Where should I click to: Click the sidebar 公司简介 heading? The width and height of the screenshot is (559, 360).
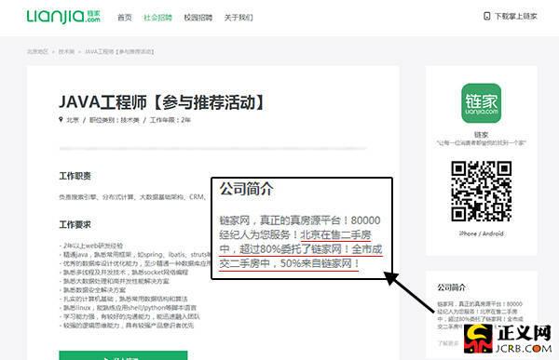pyautogui.click(x=451, y=287)
